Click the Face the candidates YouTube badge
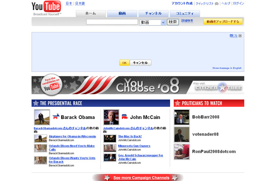Screen dimensions: 276x181 52,85
